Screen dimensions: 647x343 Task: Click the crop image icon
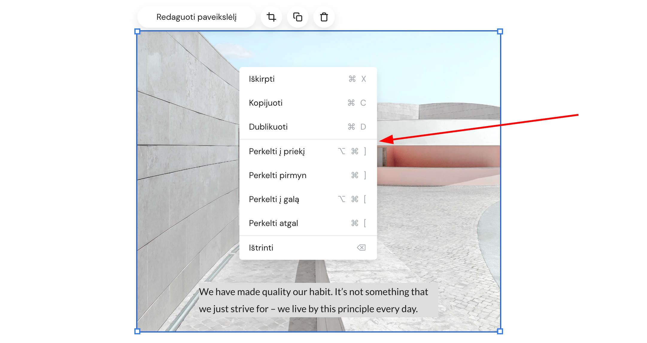click(271, 17)
